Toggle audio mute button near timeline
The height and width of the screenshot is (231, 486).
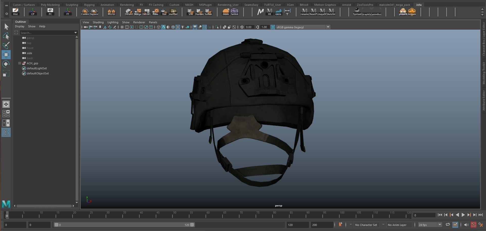[467, 225]
